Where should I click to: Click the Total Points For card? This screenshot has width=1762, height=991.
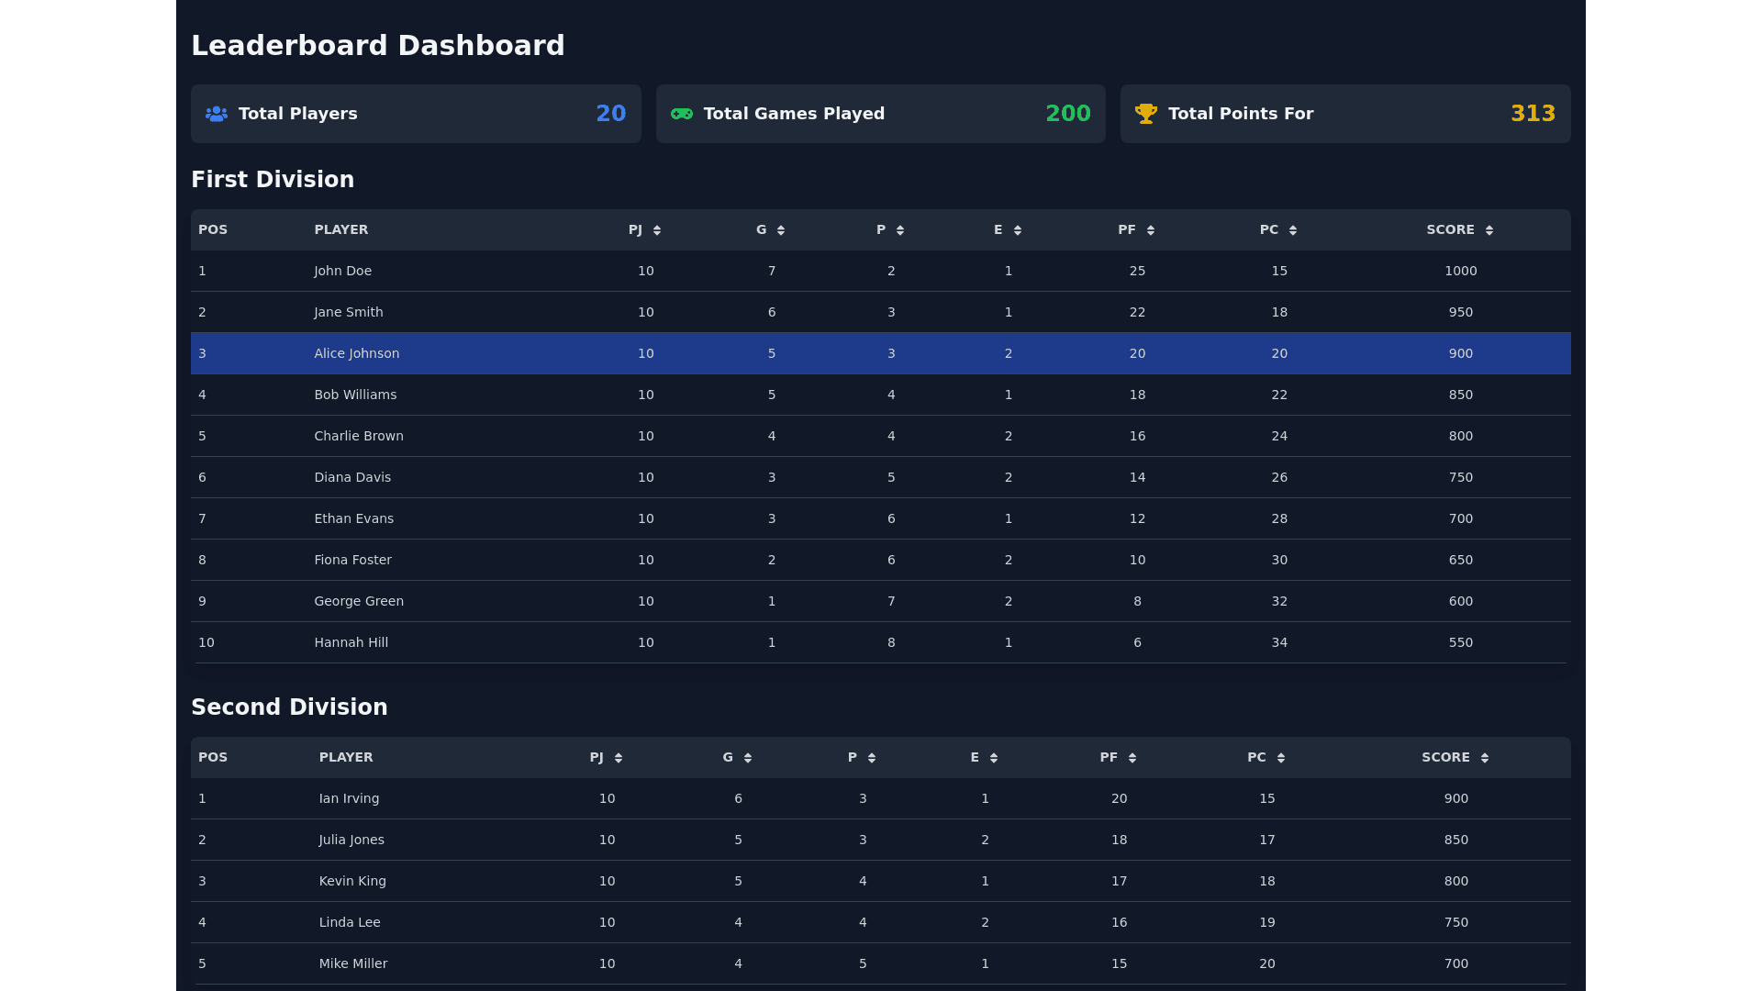pos(1344,114)
